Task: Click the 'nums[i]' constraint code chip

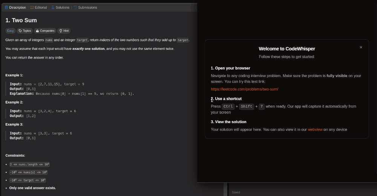Action: click(28, 172)
